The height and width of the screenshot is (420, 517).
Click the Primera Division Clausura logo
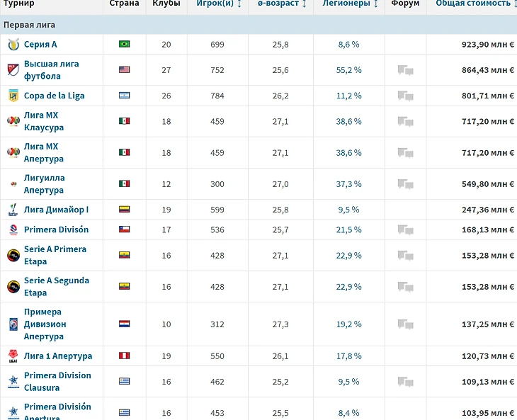pyautogui.click(x=13, y=382)
